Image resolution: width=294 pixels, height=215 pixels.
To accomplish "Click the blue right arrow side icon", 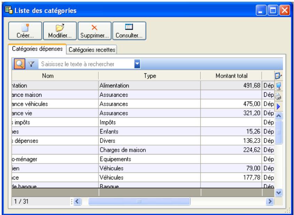I will [278, 106].
